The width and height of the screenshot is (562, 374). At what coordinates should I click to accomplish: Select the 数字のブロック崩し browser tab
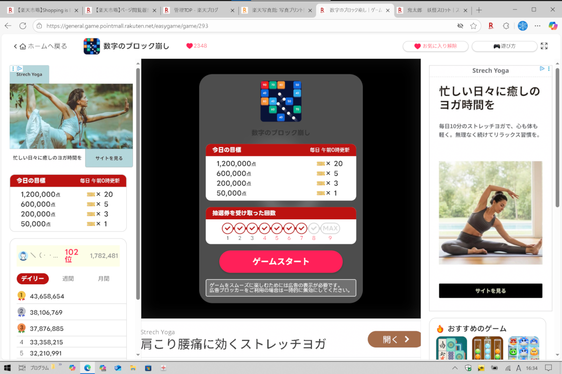tap(354, 10)
